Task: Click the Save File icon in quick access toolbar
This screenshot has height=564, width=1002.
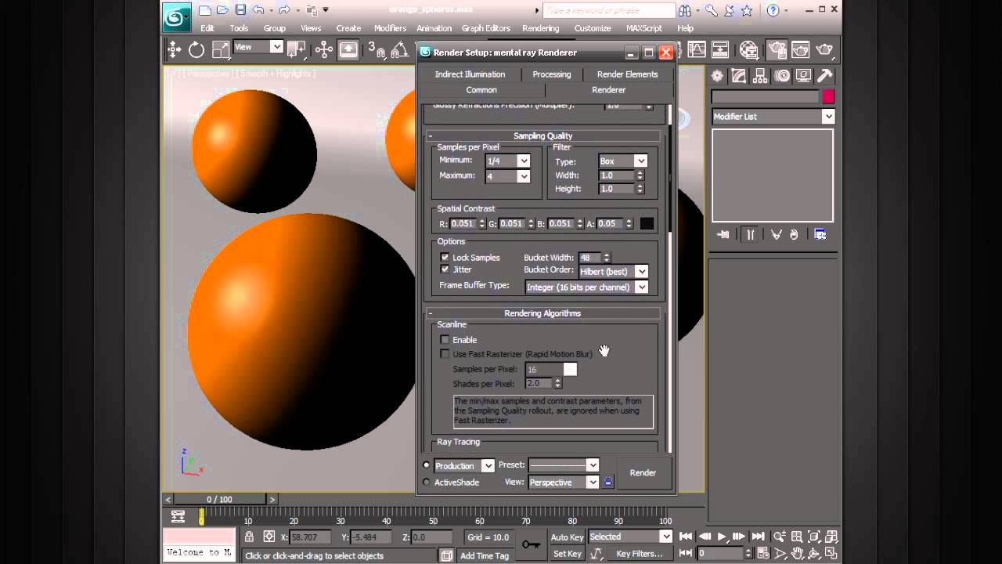Action: 240,10
